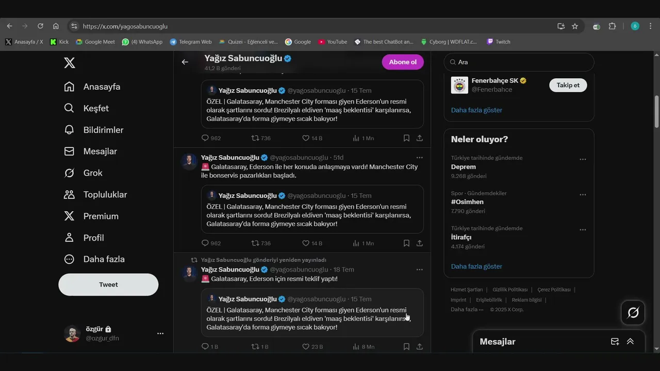Open Kick bookmark
The height and width of the screenshot is (371, 660).
click(59, 42)
